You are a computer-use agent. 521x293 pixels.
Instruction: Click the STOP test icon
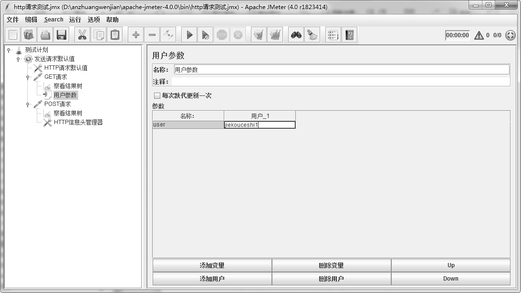222,35
